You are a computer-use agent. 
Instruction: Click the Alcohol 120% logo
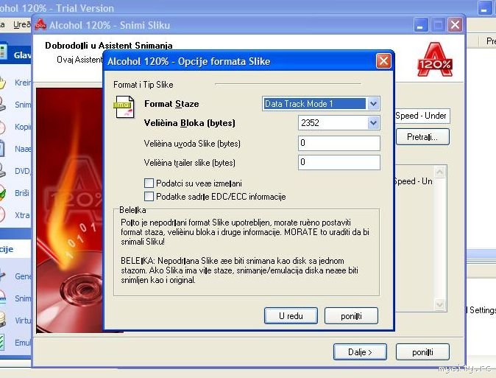(435, 60)
